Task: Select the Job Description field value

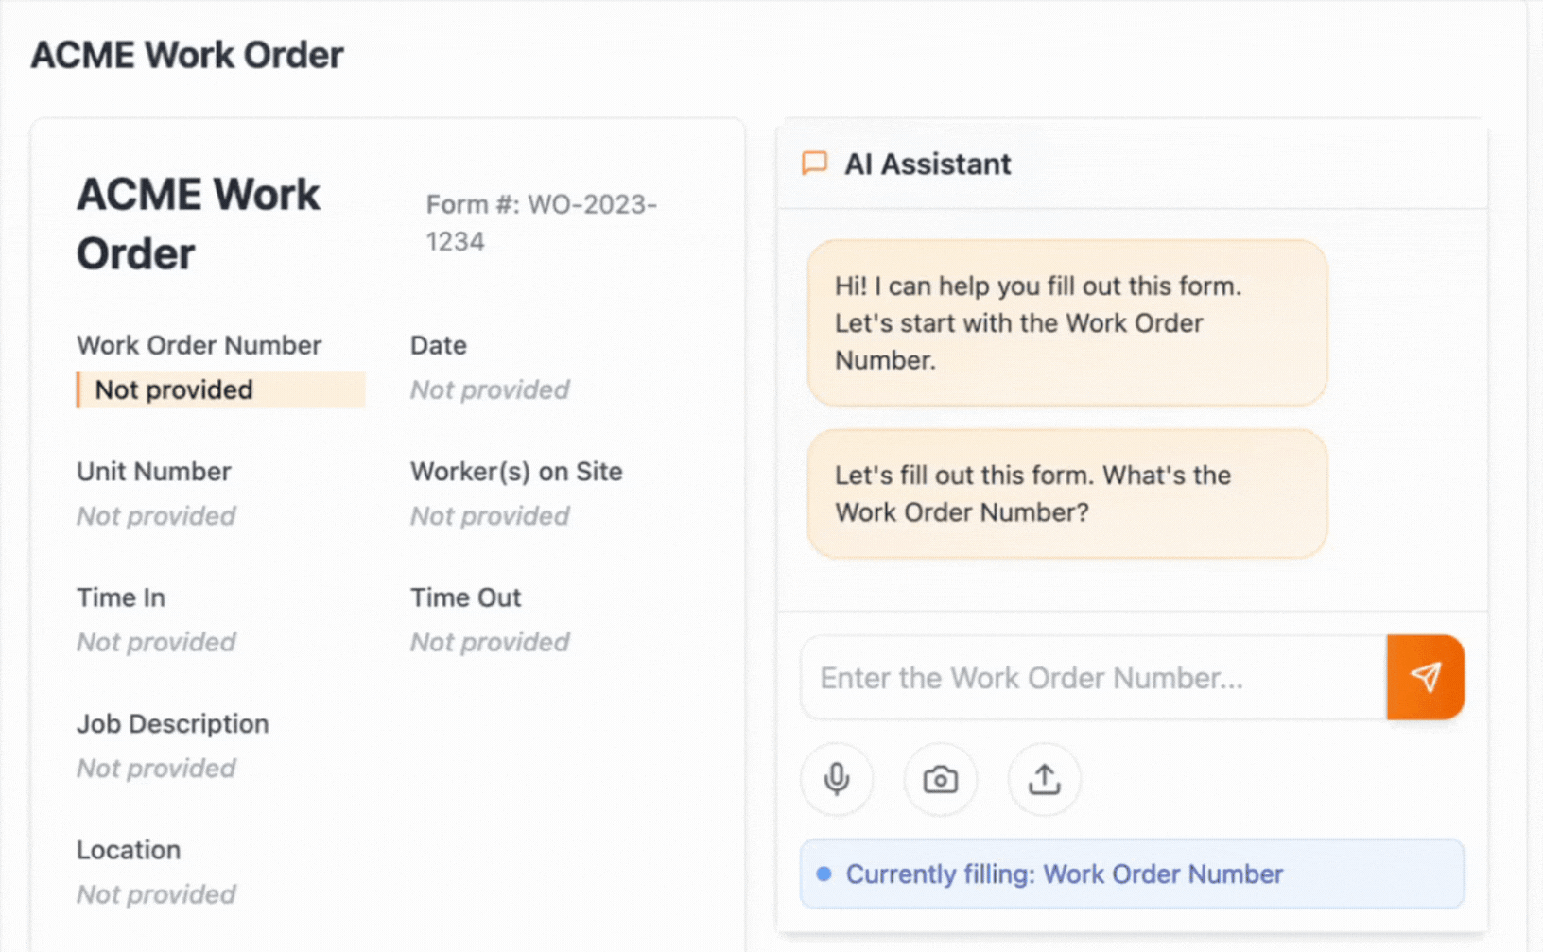Action: point(156,769)
